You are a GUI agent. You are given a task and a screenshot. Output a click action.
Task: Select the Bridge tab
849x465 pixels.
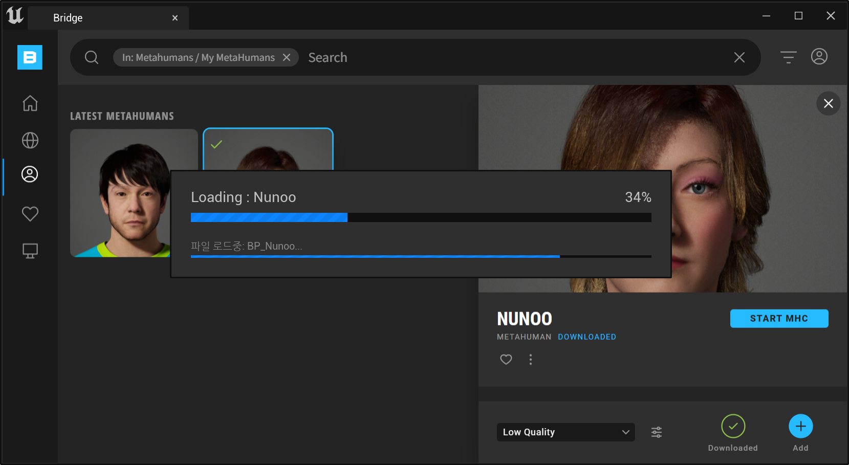coord(108,18)
